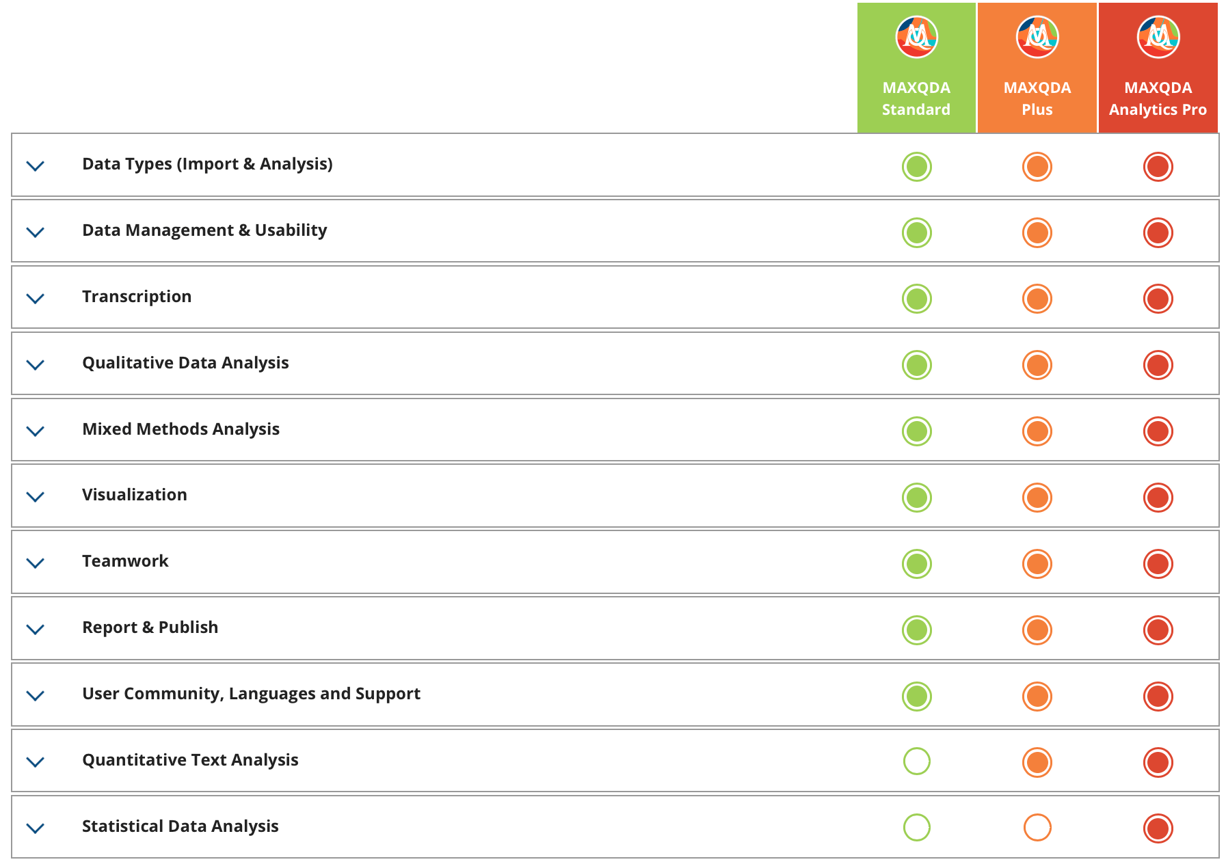
Task: Select the MAXQDA Analytics Pro column header
Action: pyautogui.click(x=1158, y=98)
